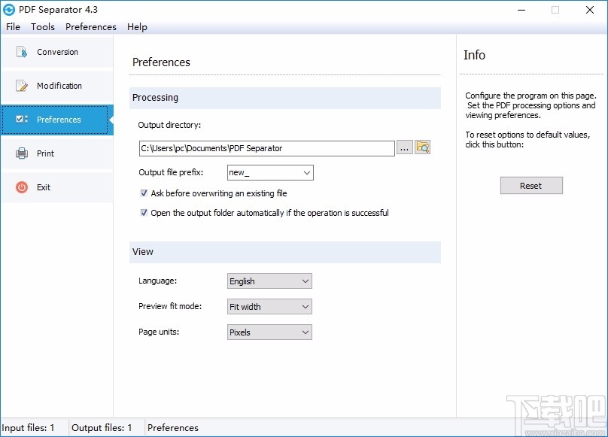Disable asking before overwriting an existing file

pyautogui.click(x=143, y=193)
